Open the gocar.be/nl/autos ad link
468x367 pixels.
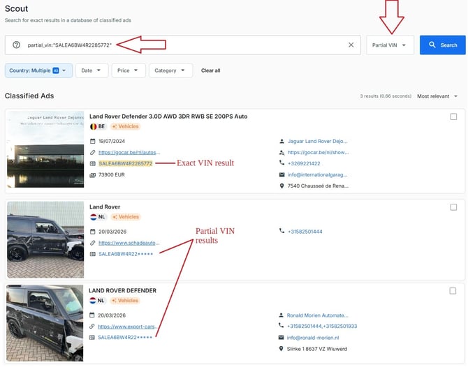click(129, 152)
